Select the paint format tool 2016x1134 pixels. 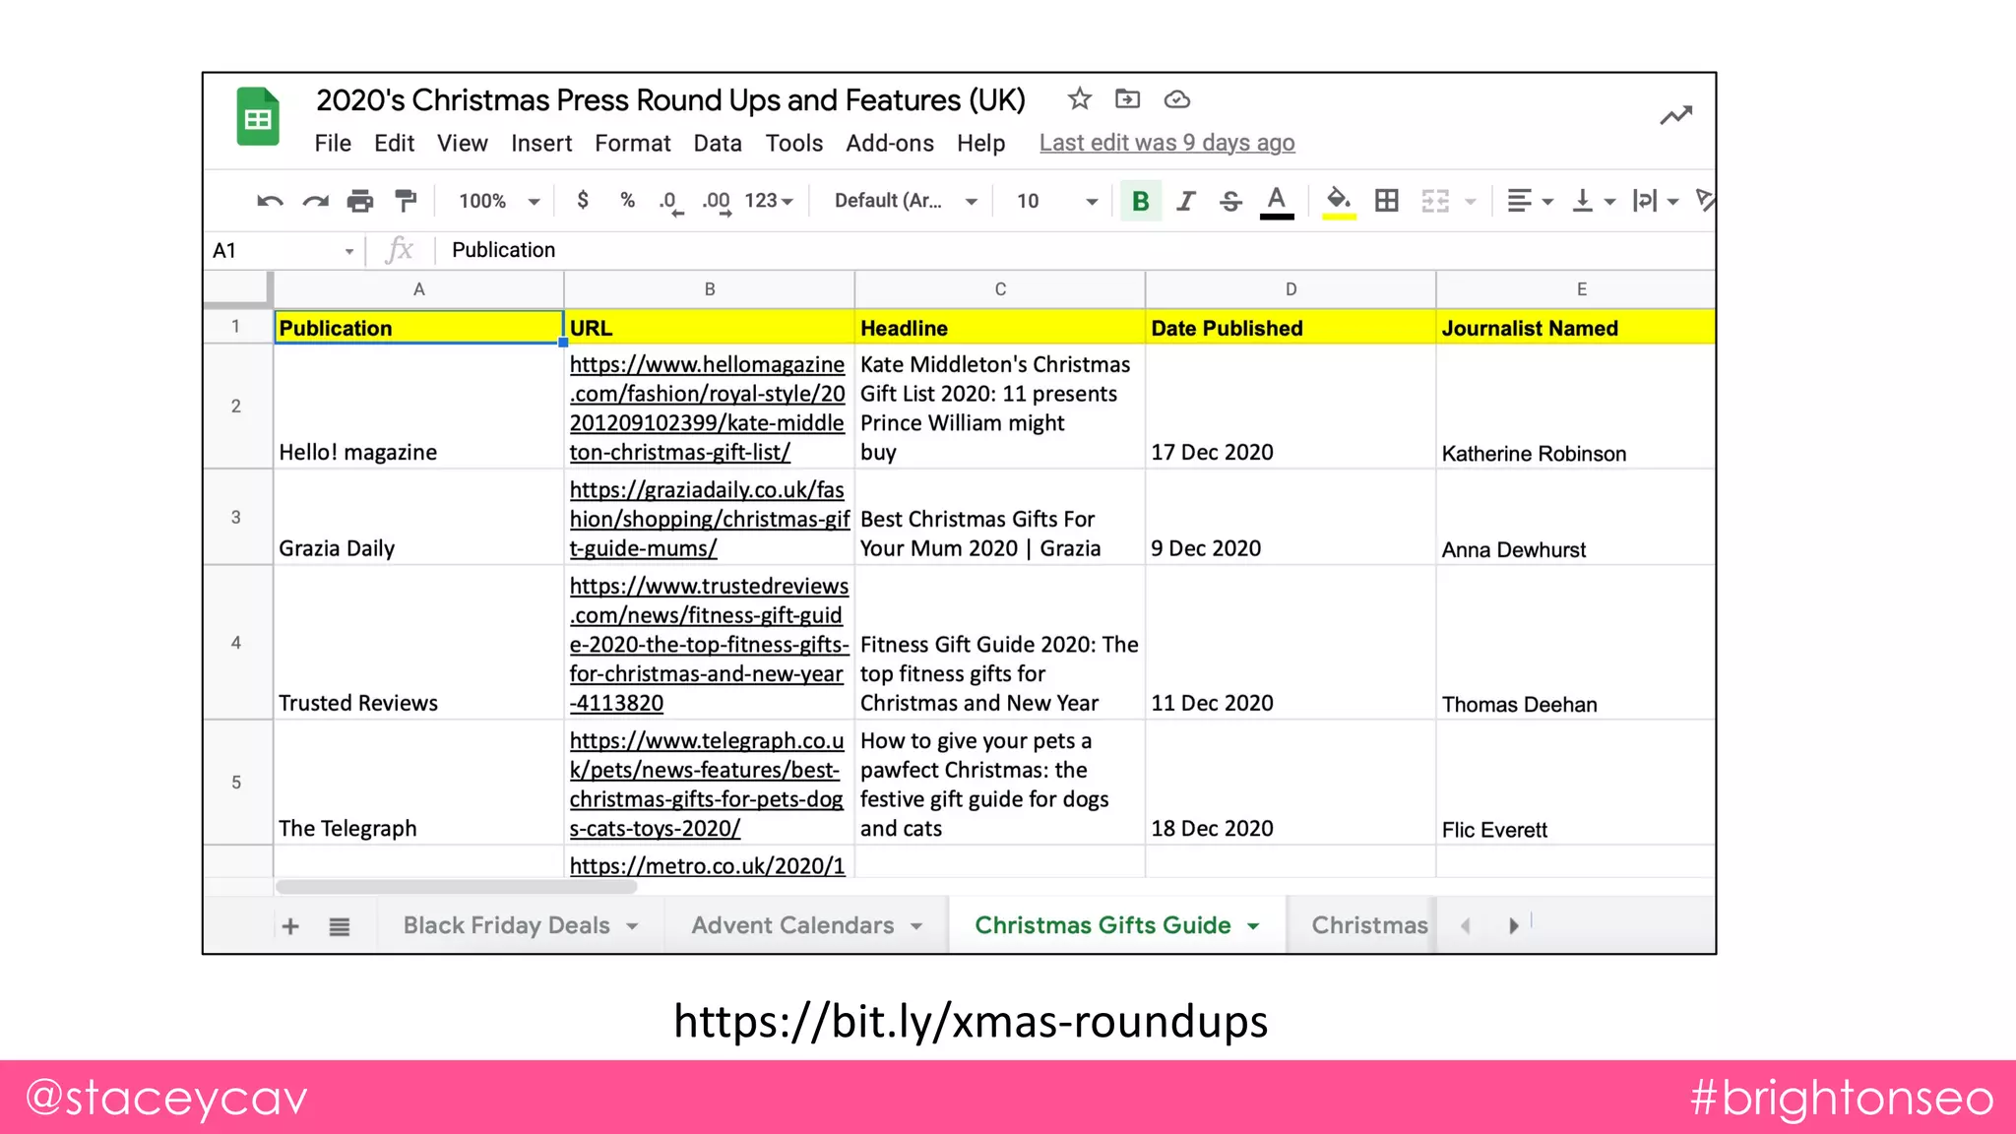pyautogui.click(x=406, y=201)
